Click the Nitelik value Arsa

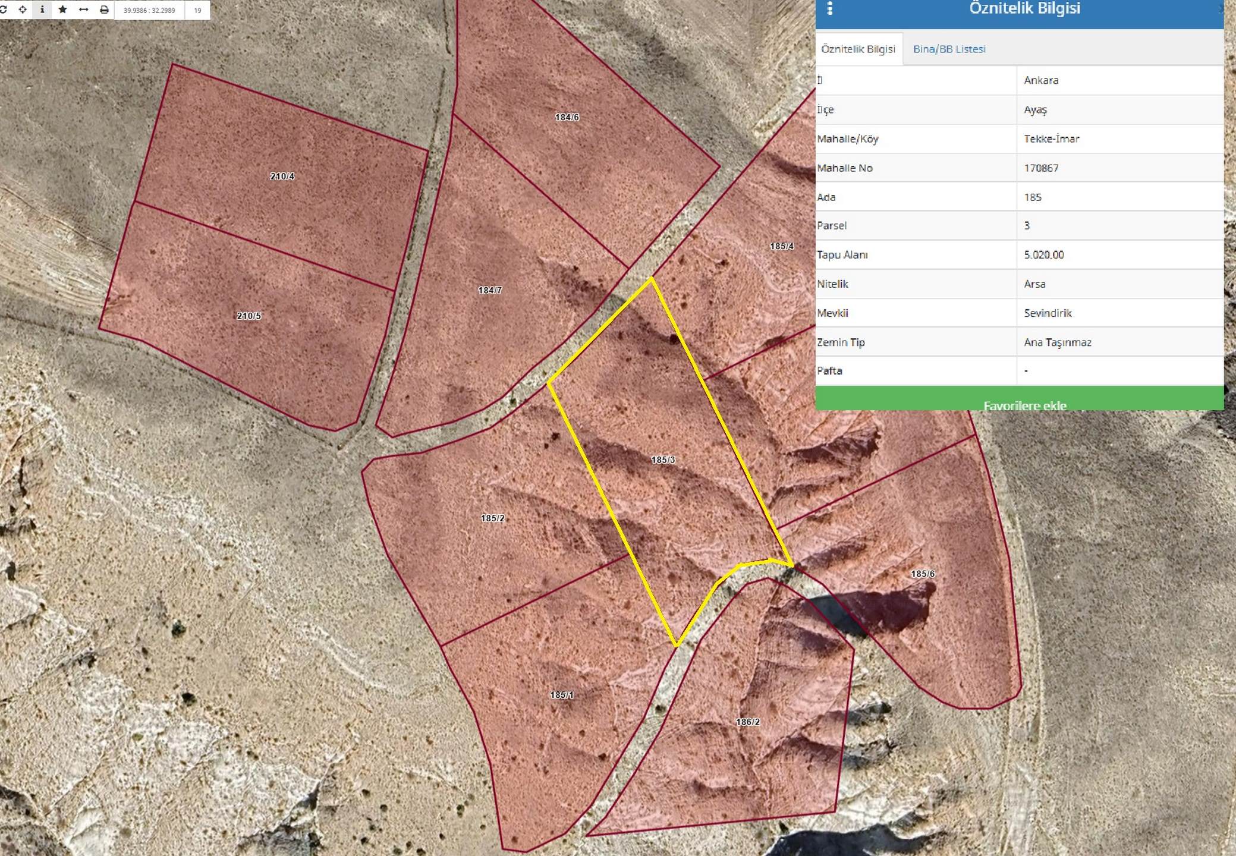coord(1034,284)
